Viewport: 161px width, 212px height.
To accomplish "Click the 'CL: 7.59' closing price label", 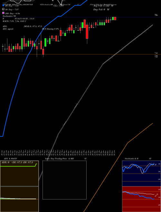I will 59,6.
